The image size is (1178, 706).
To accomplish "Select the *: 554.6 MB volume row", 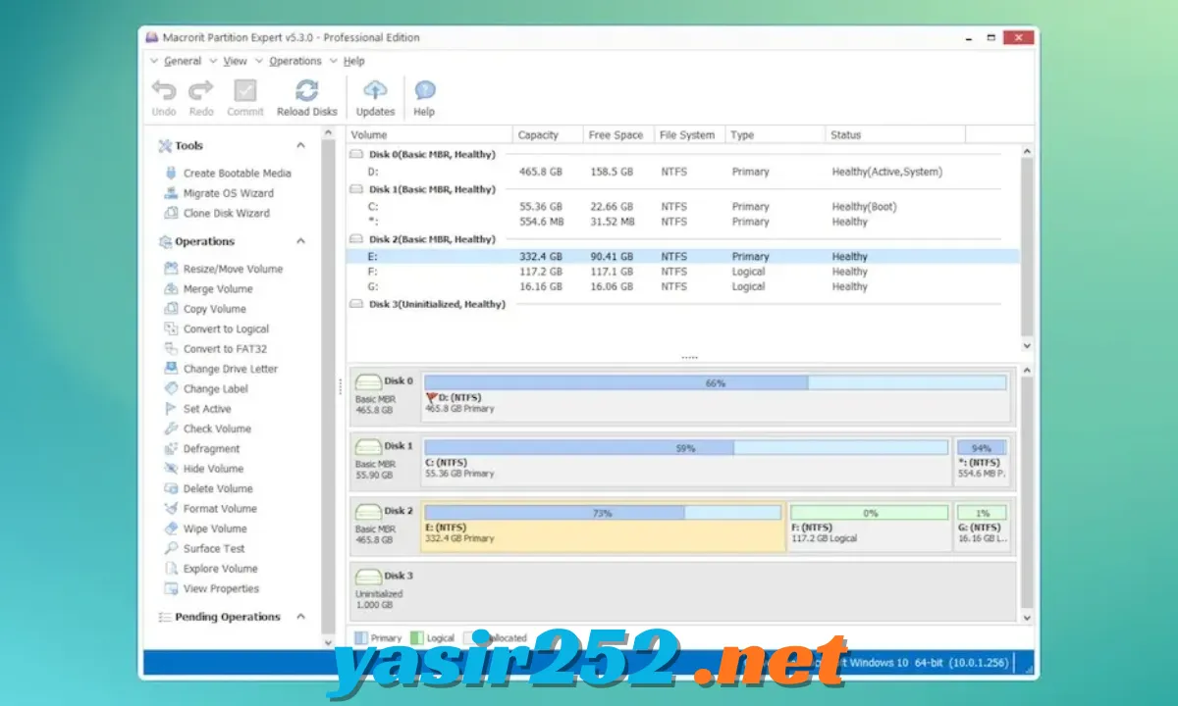I will tap(683, 222).
